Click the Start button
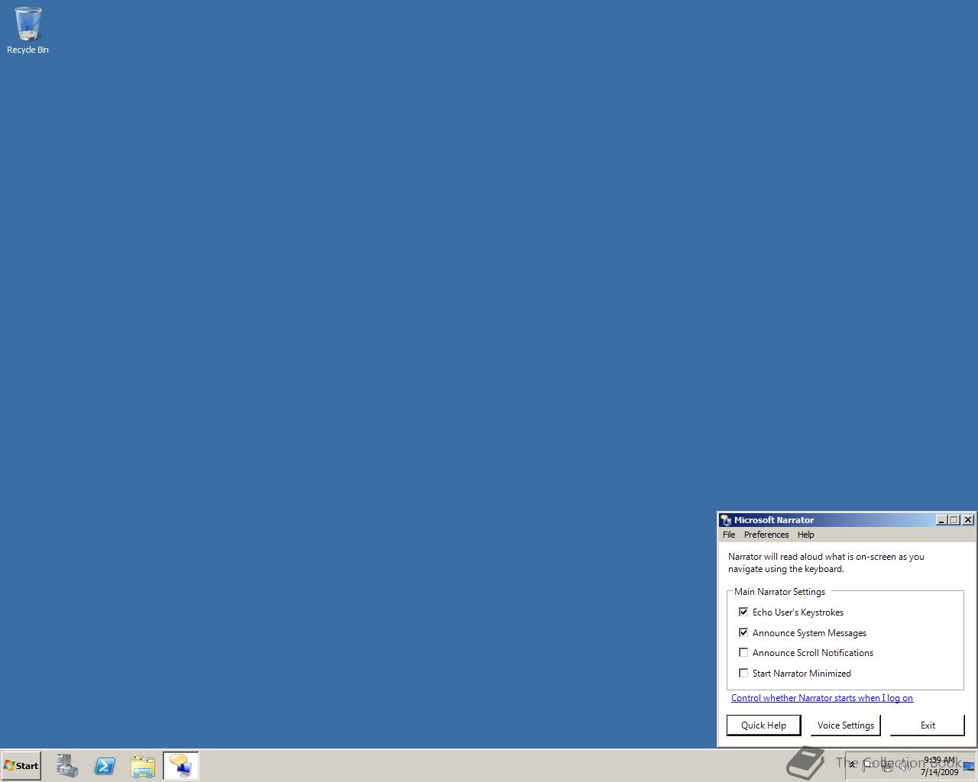Viewport: 978px width, 782px height. [21, 765]
